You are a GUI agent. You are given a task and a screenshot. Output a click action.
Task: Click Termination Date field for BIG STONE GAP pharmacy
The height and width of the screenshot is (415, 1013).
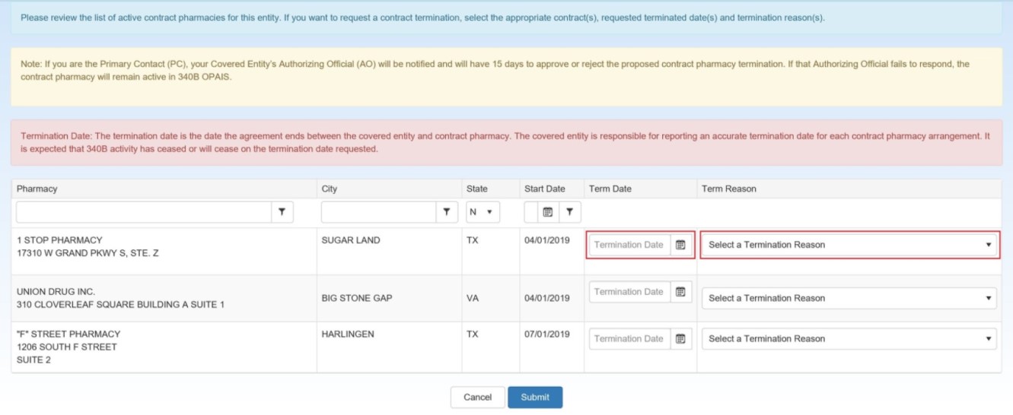(x=629, y=292)
